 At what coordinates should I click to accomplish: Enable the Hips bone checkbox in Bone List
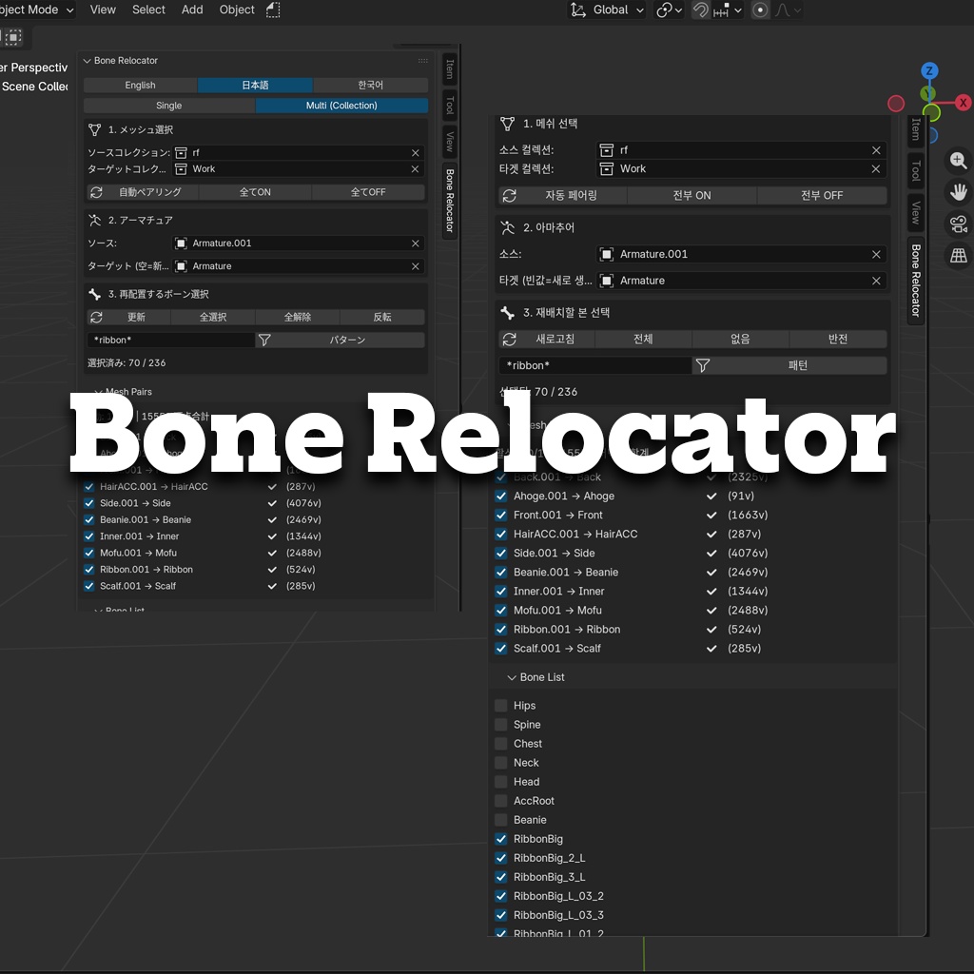(501, 705)
